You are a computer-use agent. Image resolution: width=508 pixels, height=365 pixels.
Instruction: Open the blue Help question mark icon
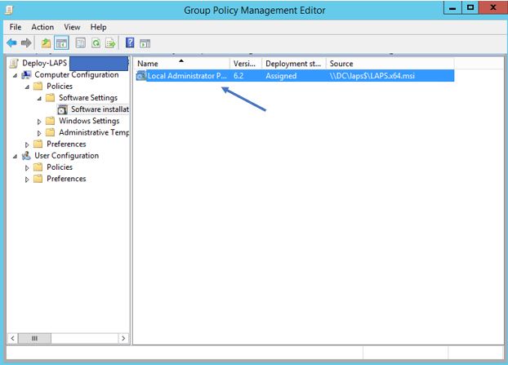[130, 42]
